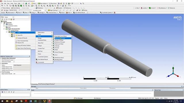Open Stress results toolbar dropdown
This screenshot has height=103, width=184.
[26, 13]
